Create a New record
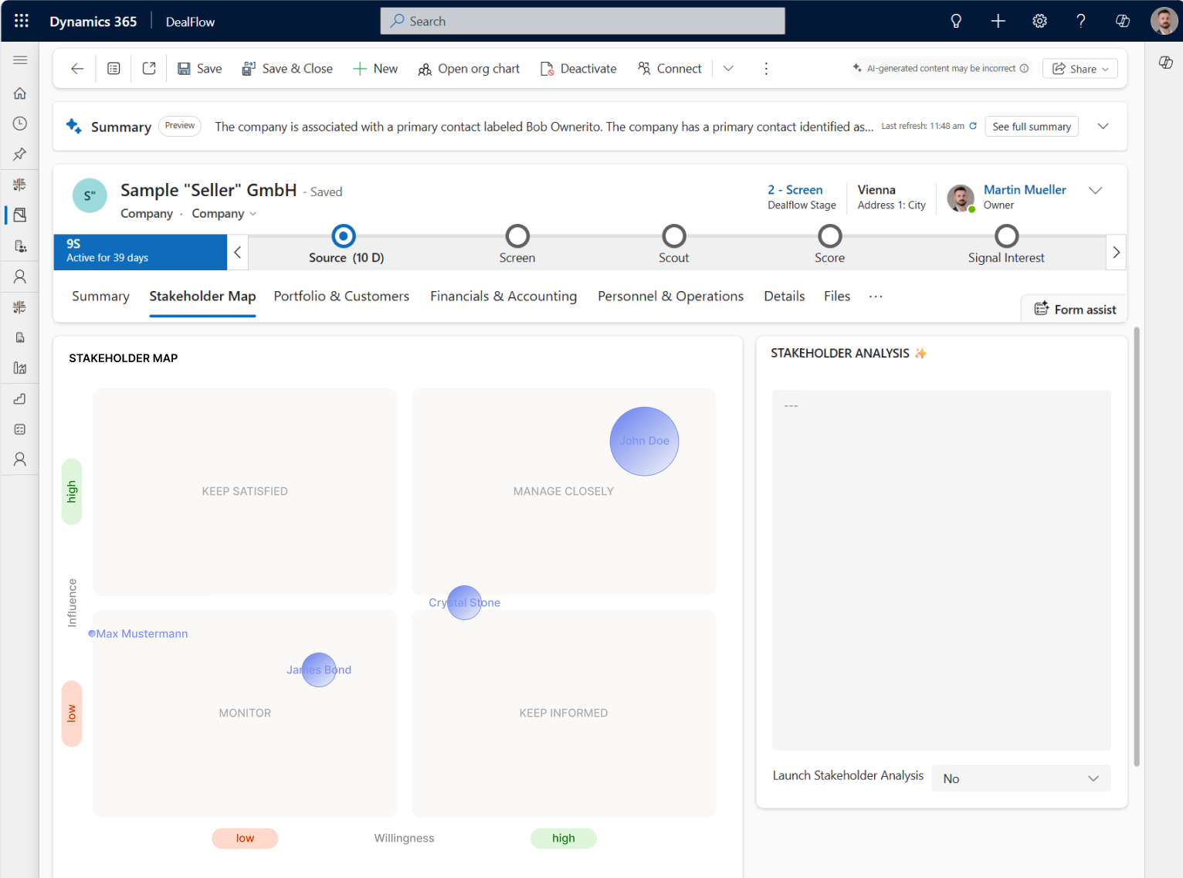This screenshot has height=878, width=1183. click(375, 69)
